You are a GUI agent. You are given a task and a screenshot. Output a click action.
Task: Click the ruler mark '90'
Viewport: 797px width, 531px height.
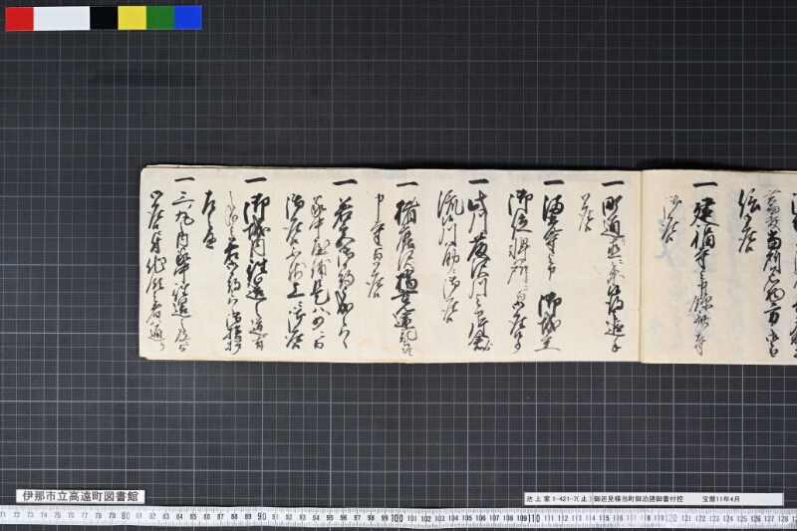pos(262,517)
